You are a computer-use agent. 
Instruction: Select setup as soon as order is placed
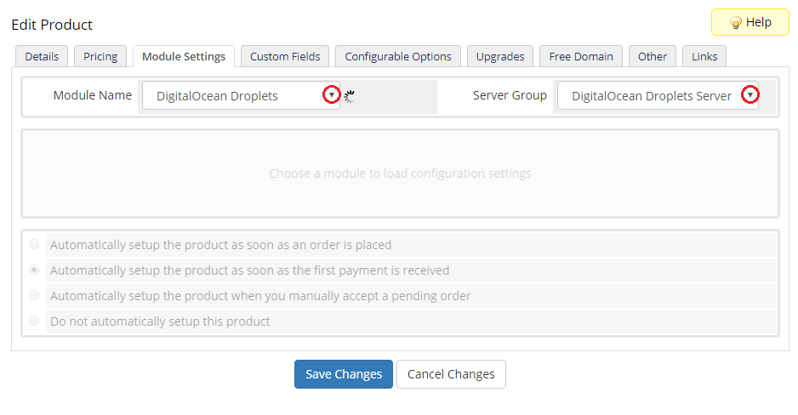pyautogui.click(x=34, y=245)
